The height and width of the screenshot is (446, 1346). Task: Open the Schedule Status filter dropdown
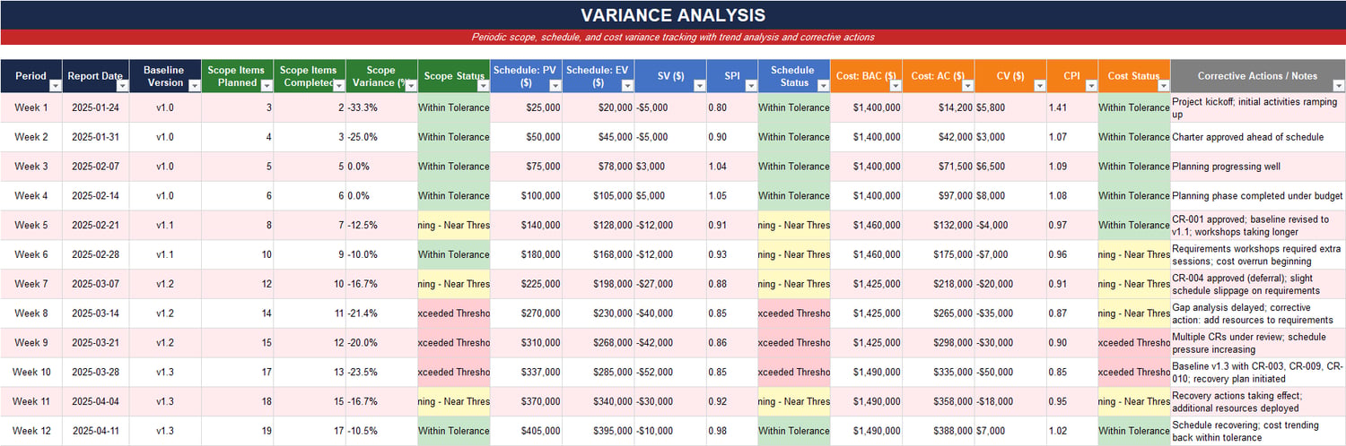[x=823, y=85]
